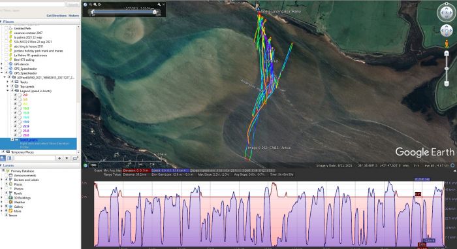Enable the 3D Buildings layer checkbox

[x=7, y=197]
